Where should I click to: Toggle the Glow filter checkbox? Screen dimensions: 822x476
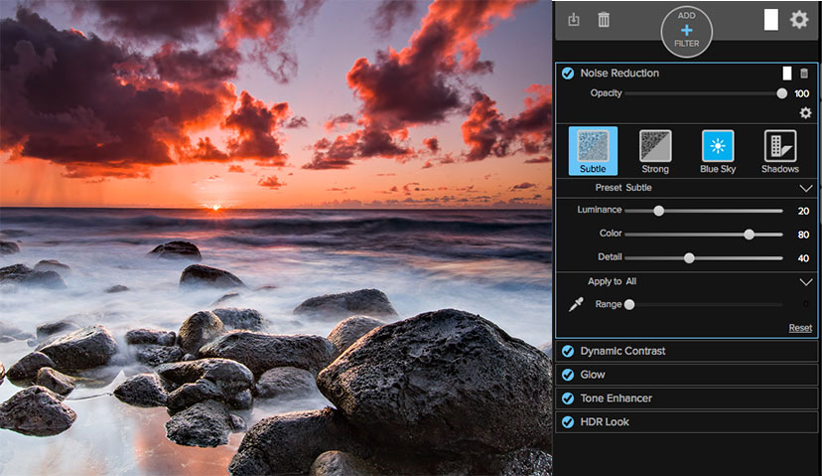(568, 375)
